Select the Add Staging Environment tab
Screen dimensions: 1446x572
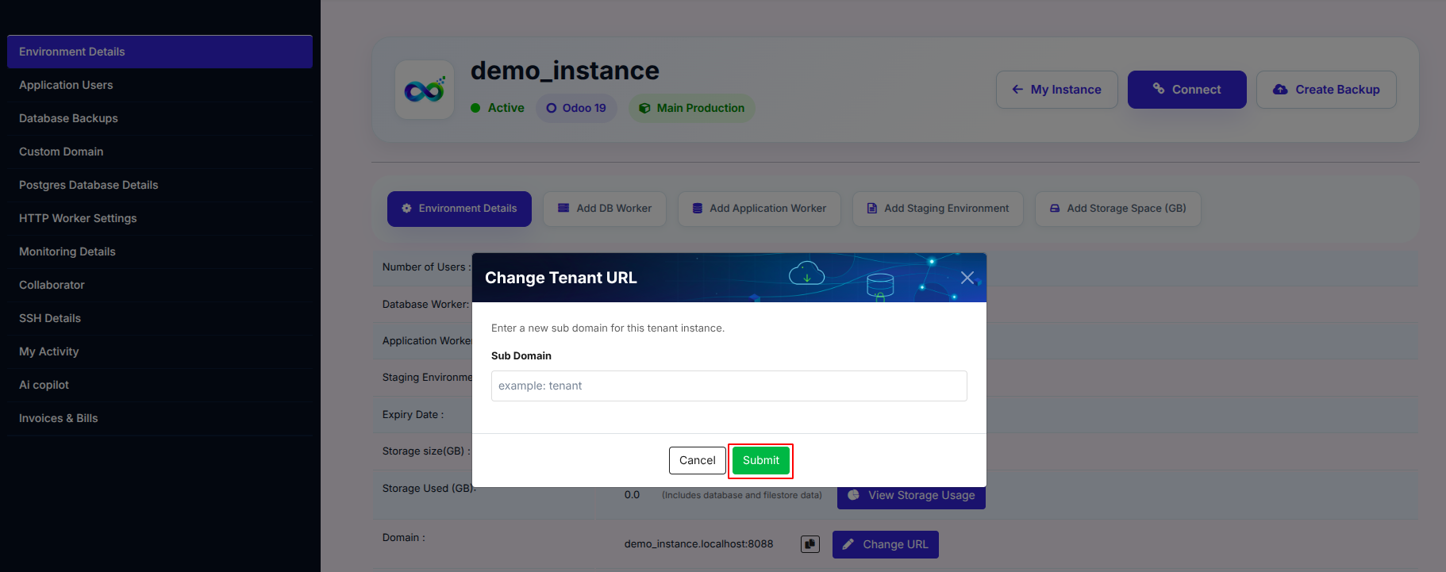[x=938, y=209]
